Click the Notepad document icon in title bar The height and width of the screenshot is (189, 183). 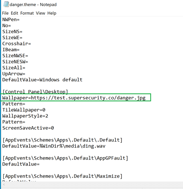point(6,4)
